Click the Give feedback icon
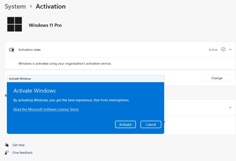Screen dimensions: 236x161 pyautogui.click(x=7, y=153)
